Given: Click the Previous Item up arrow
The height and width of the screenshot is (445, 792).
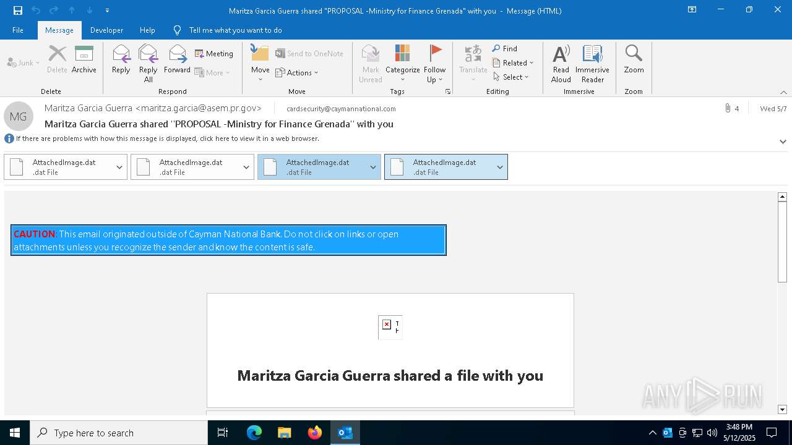Looking at the screenshot, I should click(72, 11).
